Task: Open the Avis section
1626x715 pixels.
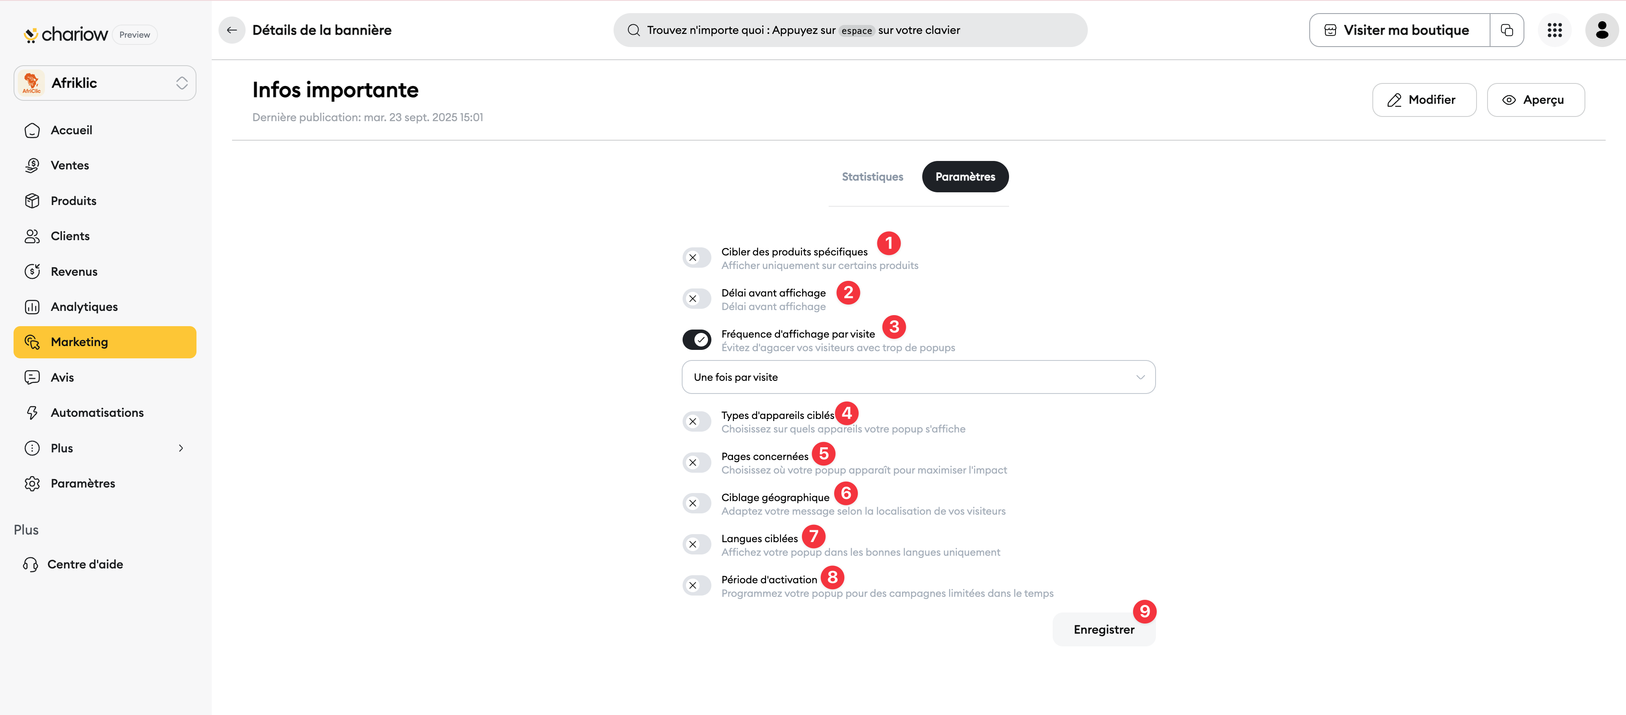Action: pos(105,378)
